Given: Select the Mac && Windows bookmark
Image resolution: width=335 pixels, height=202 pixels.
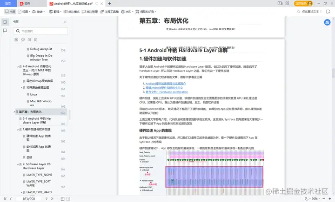Looking at the screenshot, I should point(40,103).
